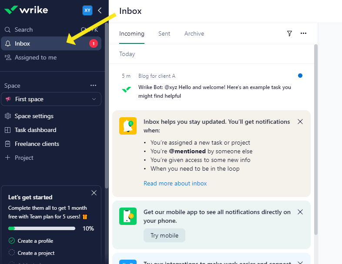Switch to the Incoming tab
The image size is (342, 264).
coord(132,34)
